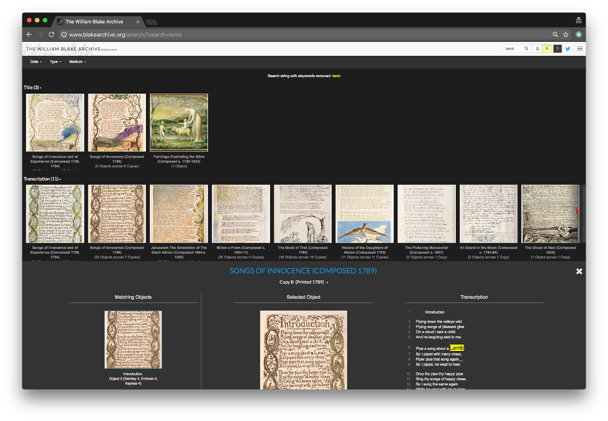This screenshot has height=421, width=608.
Task: Open Songs of Innocence transcription result thumbnail
Action: tap(117, 214)
